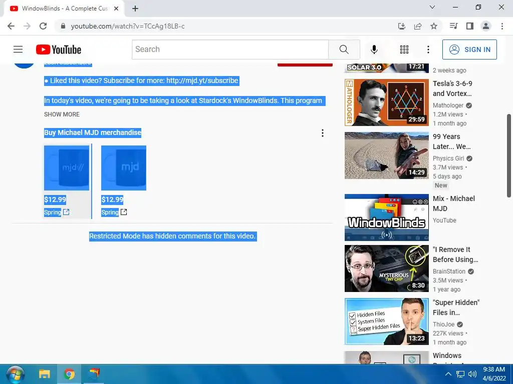Open merchandise shelf three-dot menu
The image size is (513, 384).
323,133
